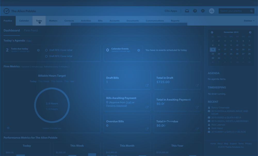Show Billable Hours for This Month
The height and width of the screenshot is (156, 258).
57,81
